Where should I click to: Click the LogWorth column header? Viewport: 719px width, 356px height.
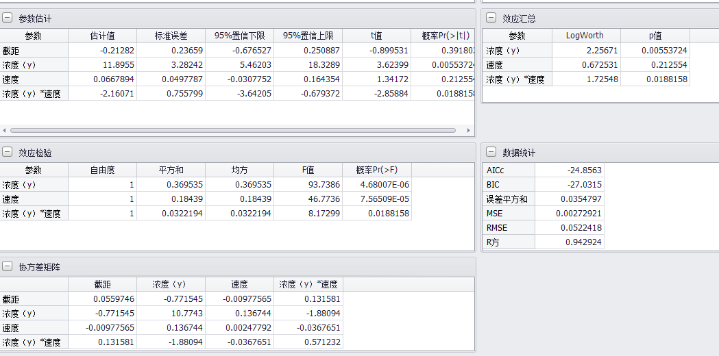586,36
